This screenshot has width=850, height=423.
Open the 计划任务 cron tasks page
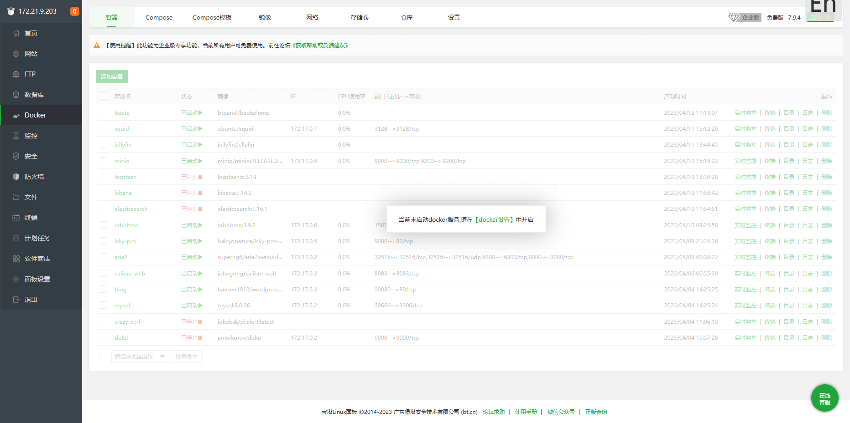coord(36,238)
